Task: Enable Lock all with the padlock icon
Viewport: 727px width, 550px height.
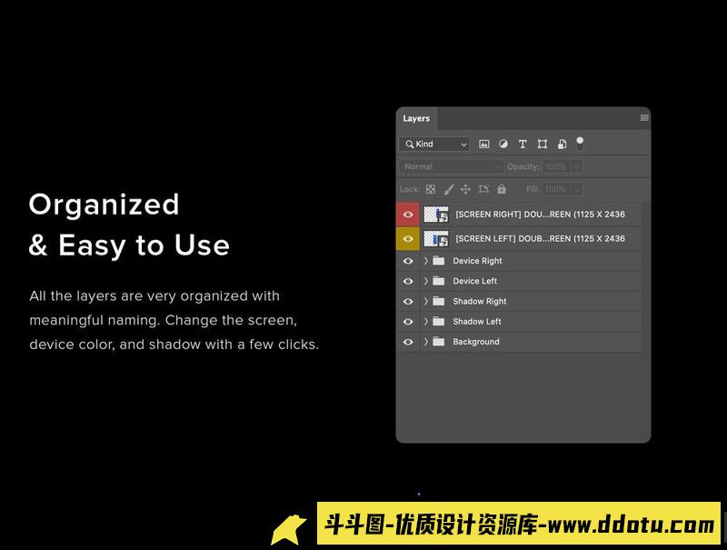Action: click(502, 190)
